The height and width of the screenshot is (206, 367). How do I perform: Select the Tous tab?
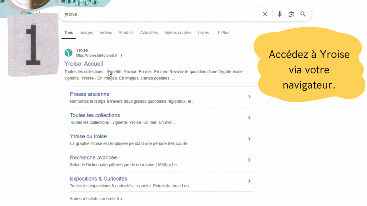pyautogui.click(x=69, y=33)
